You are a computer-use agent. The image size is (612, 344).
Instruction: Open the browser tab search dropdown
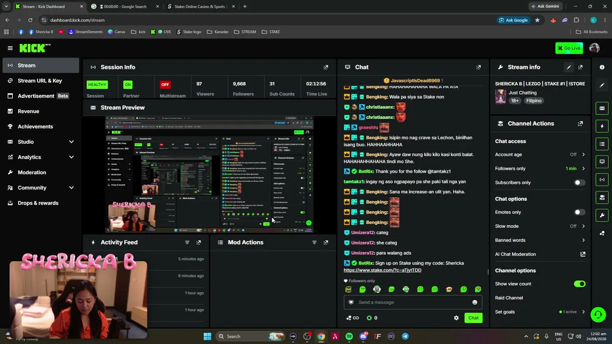6,7
